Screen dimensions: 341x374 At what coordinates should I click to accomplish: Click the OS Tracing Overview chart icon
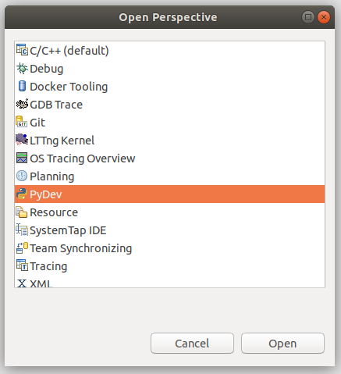(x=22, y=158)
